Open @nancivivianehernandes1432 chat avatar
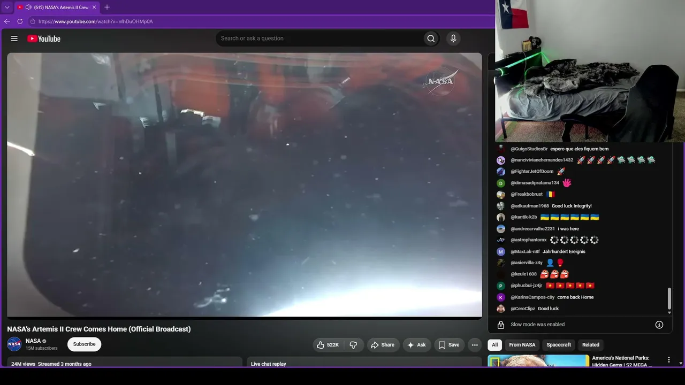 click(501, 160)
